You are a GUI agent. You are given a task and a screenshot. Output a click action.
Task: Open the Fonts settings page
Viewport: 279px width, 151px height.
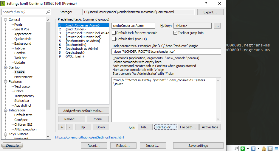click(18, 24)
